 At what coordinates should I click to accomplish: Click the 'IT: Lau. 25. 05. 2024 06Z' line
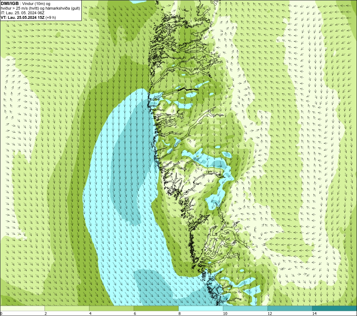[x=22, y=13]
